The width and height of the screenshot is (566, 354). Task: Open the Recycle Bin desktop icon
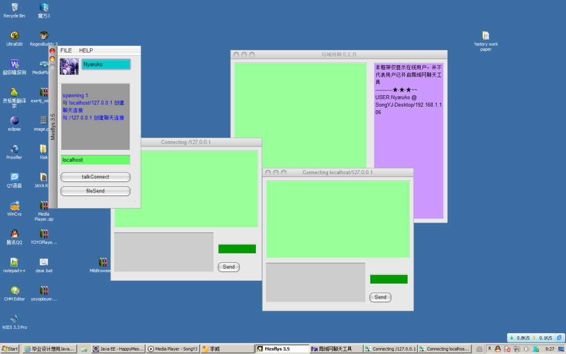14,8
